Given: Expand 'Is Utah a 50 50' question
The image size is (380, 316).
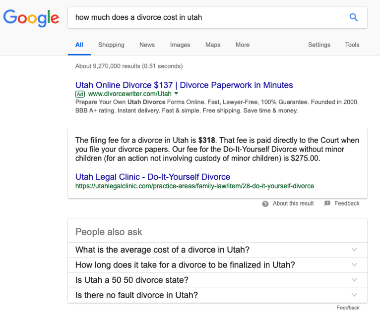Looking at the screenshot, I should tap(354, 280).
